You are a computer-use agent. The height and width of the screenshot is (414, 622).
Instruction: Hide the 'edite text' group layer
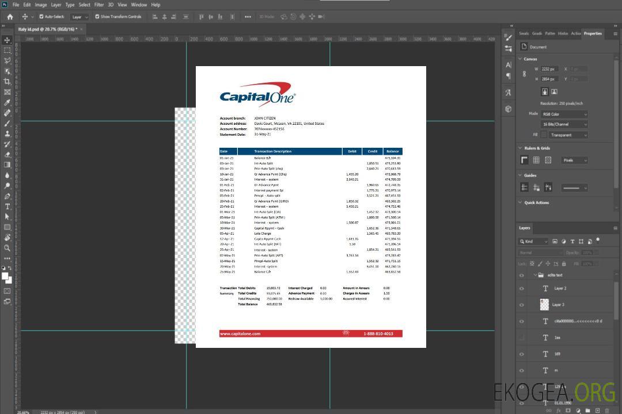(x=522, y=275)
